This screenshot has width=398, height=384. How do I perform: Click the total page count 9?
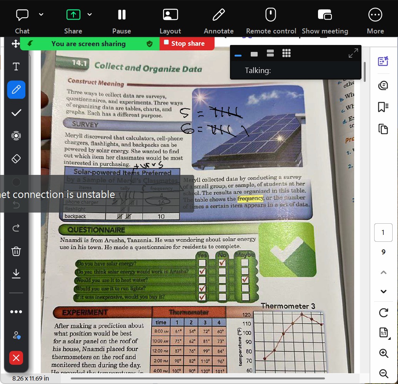coord(383,252)
